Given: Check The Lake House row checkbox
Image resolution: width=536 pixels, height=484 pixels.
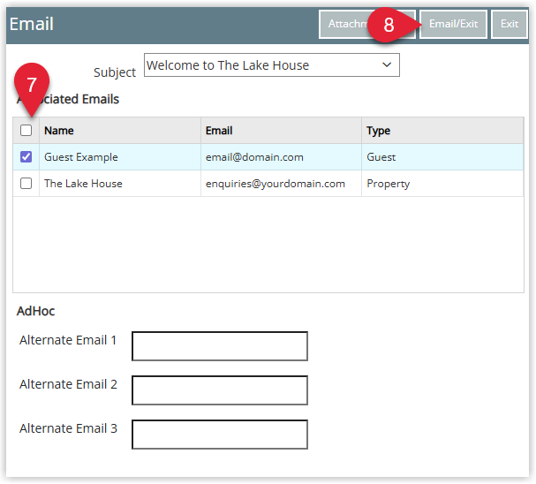Looking at the screenshot, I should pyautogui.click(x=26, y=183).
